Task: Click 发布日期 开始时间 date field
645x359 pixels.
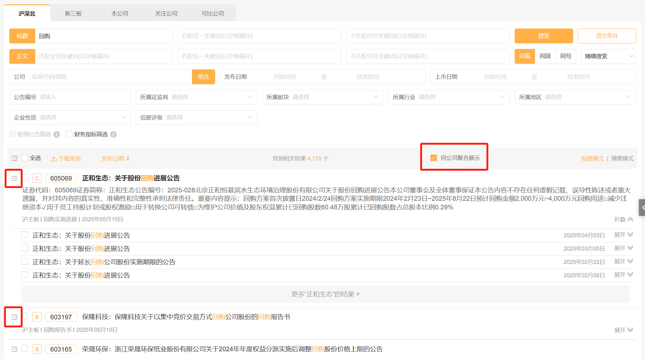Action: [x=285, y=77]
